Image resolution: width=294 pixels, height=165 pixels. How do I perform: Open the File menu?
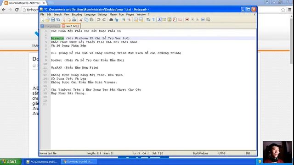tap(42, 14)
